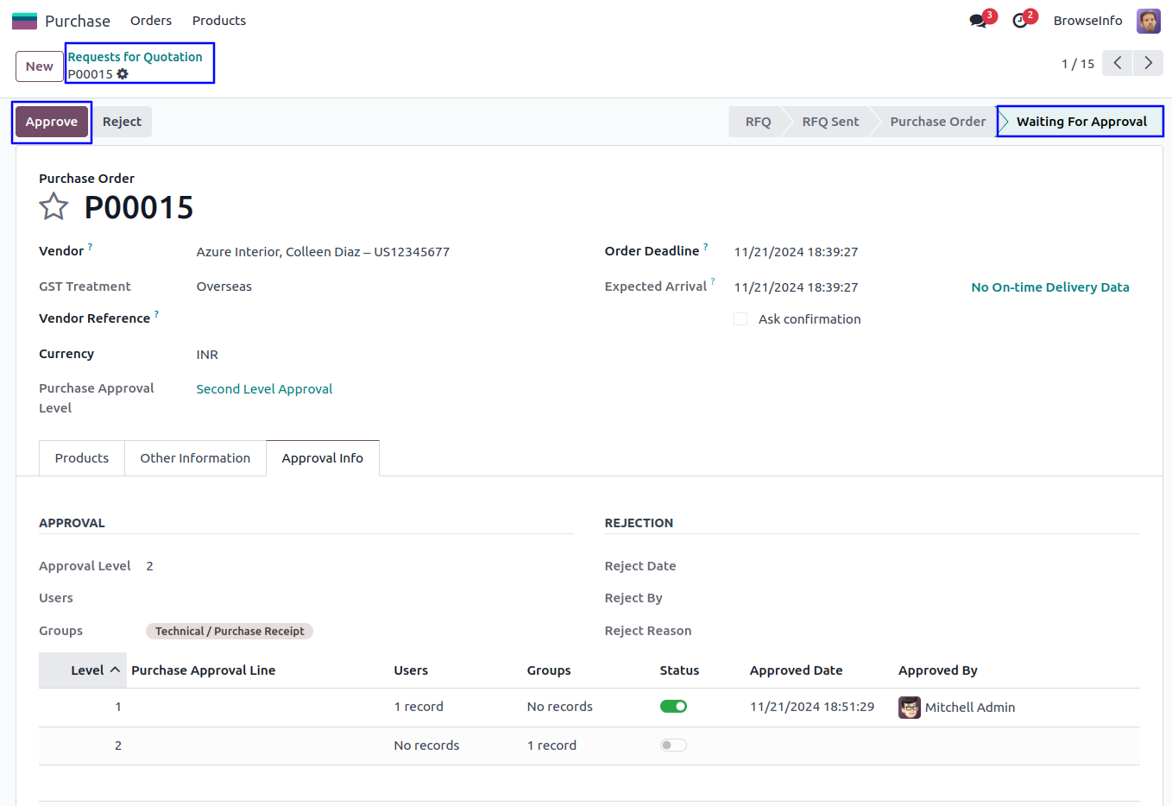This screenshot has height=806, width=1172.
Task: Open the Products menu
Action: point(218,21)
